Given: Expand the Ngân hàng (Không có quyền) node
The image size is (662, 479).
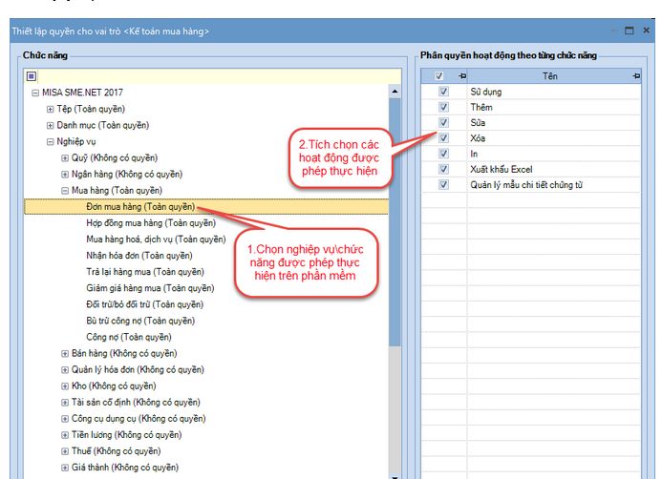Looking at the screenshot, I should (65, 175).
